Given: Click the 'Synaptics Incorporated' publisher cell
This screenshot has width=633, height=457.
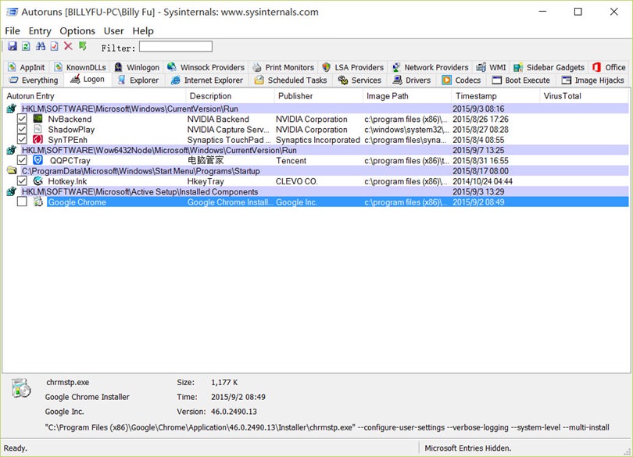Looking at the screenshot, I should [x=318, y=140].
